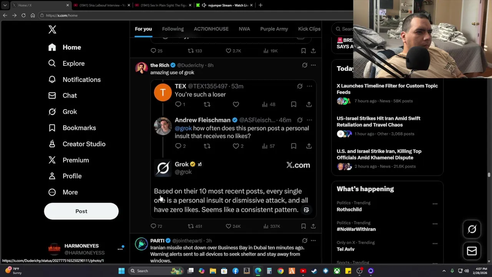Image resolution: width=492 pixels, height=277 pixels.
Task: Click the browser reload button
Action: click(23, 15)
